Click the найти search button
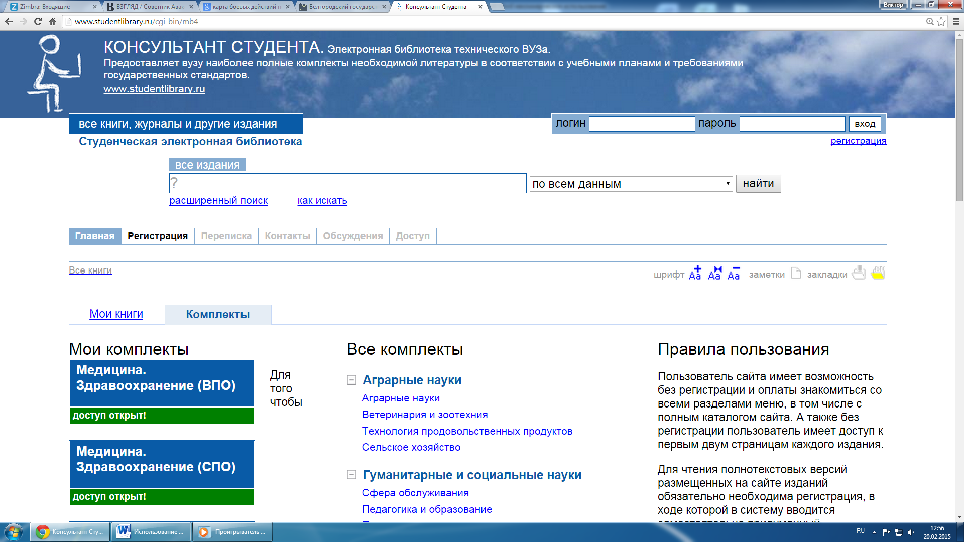964x542 pixels. tap(758, 184)
